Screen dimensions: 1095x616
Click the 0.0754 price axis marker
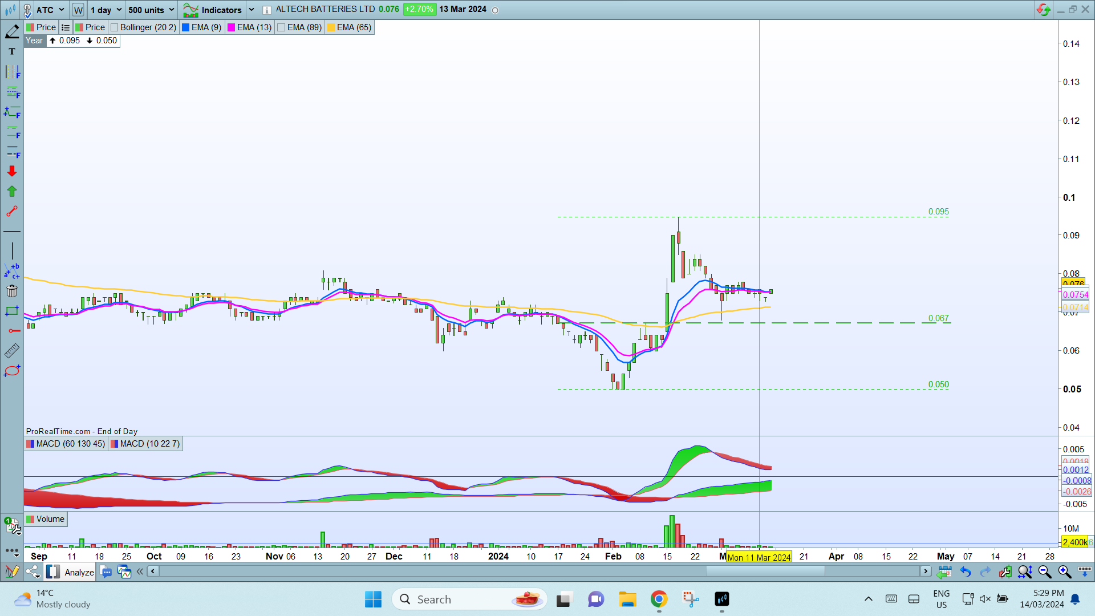1076,295
